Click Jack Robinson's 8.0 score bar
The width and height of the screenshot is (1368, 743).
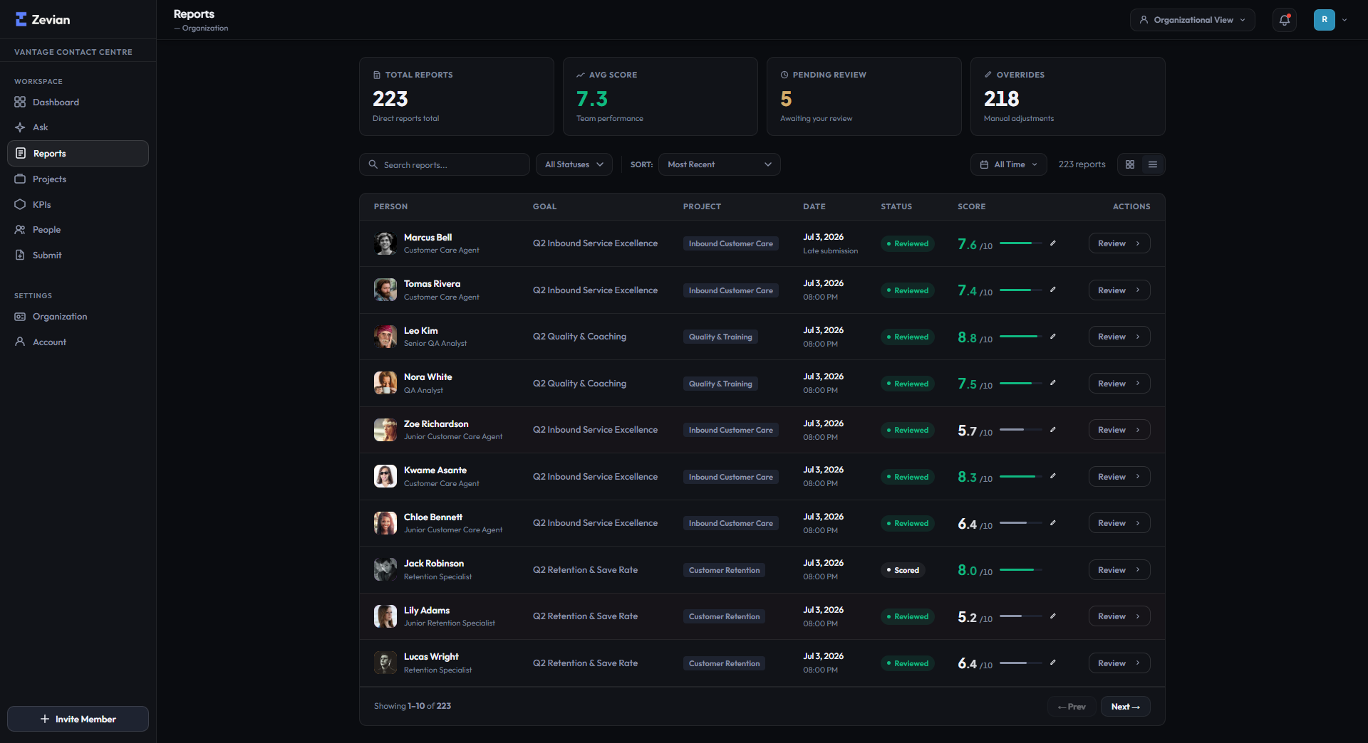pyautogui.click(x=1021, y=569)
